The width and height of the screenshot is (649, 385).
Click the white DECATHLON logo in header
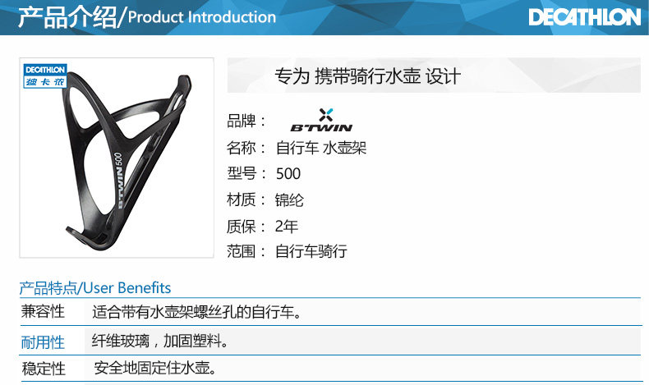pyautogui.click(x=584, y=17)
